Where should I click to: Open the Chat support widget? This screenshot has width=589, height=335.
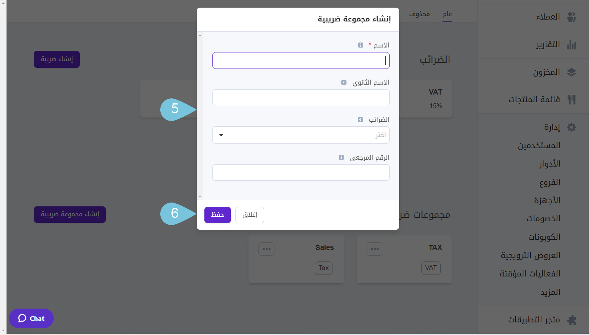[31, 318]
